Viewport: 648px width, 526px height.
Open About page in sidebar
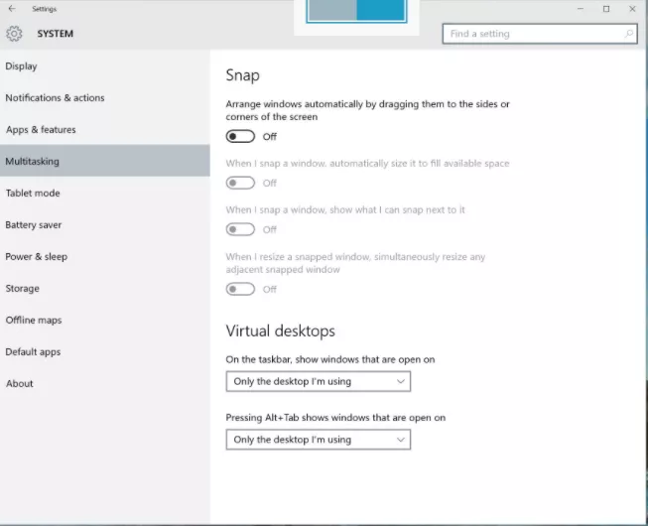tap(105, 383)
